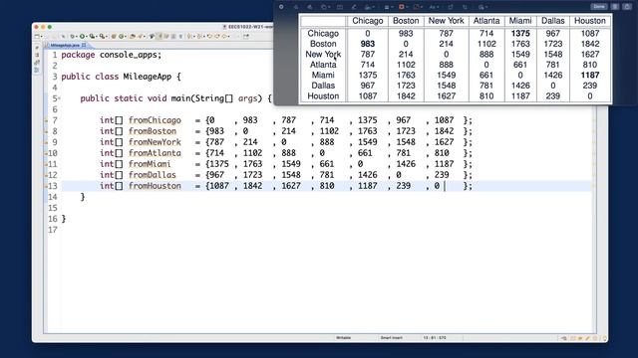Collapse the main method fold on line 5
Screen dimensions: 638x358
(x=59, y=98)
